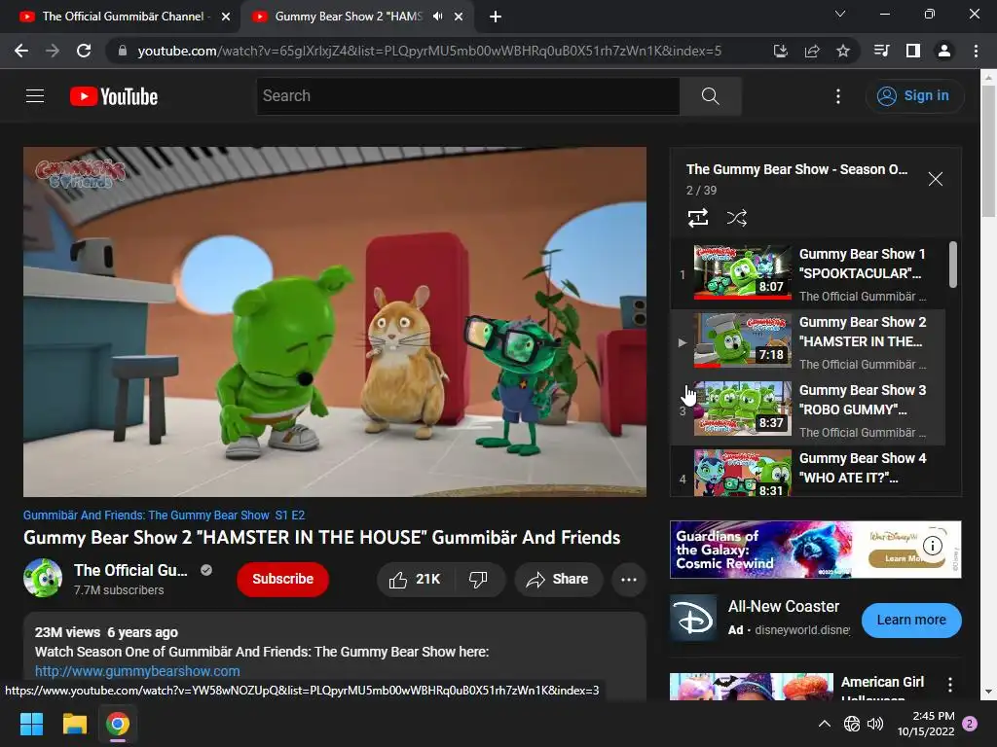The width and height of the screenshot is (997, 747).
Task: Play Gummy Bear Show 3 ROBO GUMMY
Action: click(x=807, y=410)
